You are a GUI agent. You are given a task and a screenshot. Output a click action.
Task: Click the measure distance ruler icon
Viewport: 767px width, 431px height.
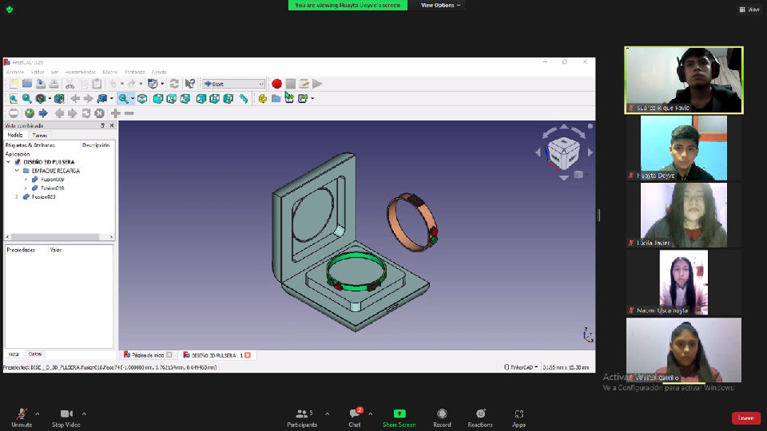coord(243,99)
